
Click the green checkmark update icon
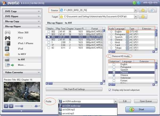point(134,3)
